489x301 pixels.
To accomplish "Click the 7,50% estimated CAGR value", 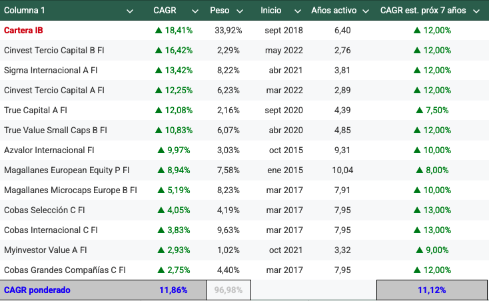I will click(432, 110).
